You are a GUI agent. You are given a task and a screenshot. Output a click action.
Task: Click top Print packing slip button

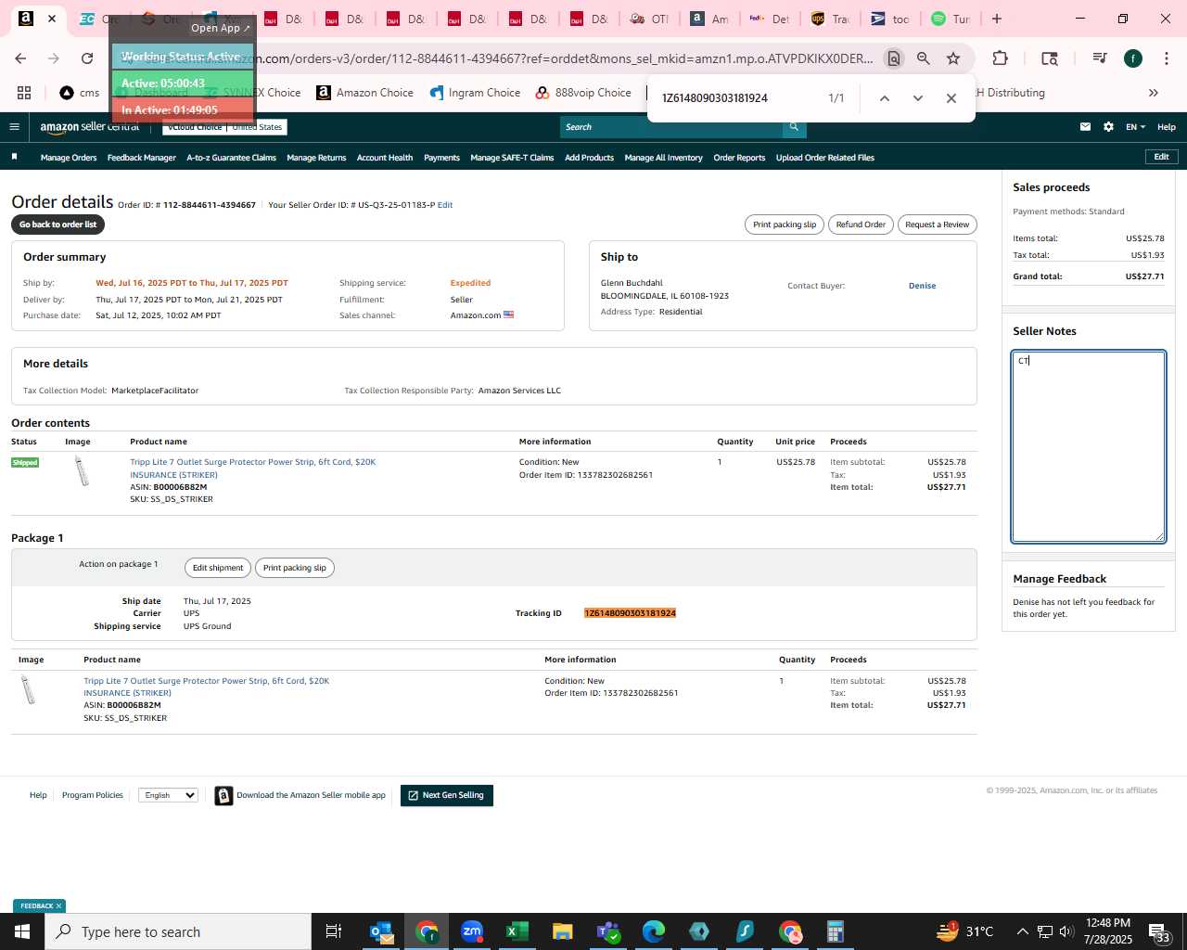[x=785, y=225]
